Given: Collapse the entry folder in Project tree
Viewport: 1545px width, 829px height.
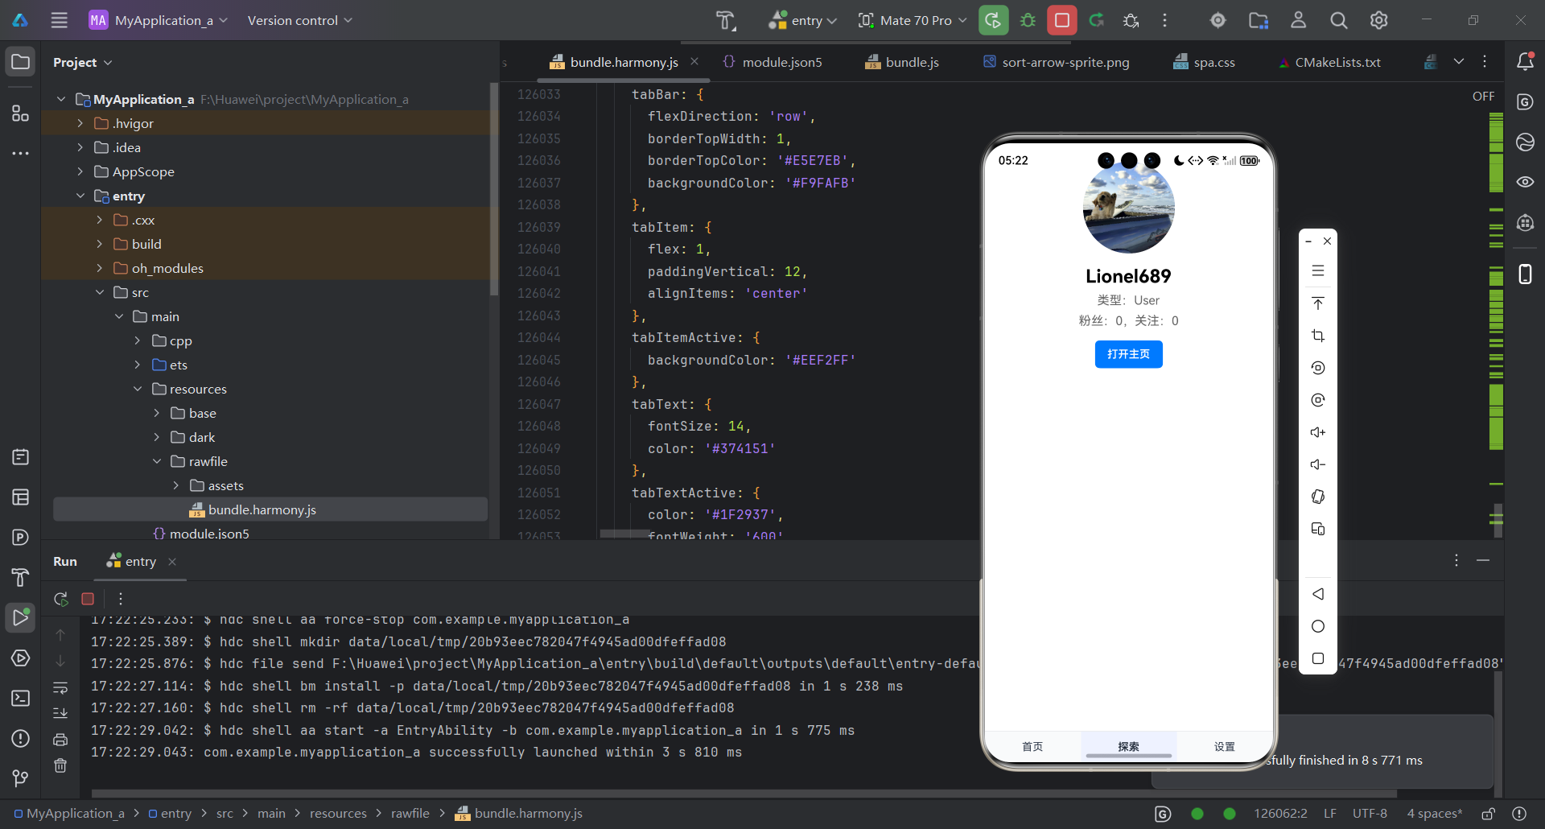Looking at the screenshot, I should coord(80,196).
